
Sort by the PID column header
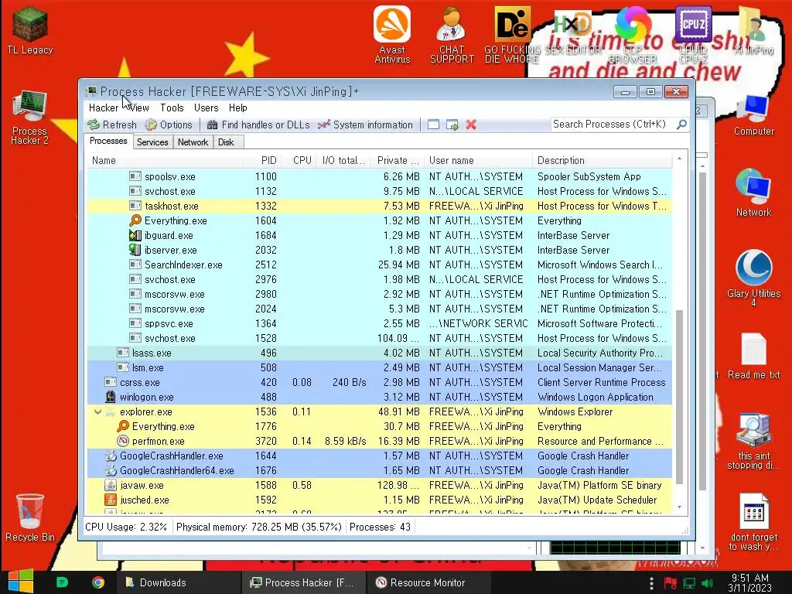261,160
